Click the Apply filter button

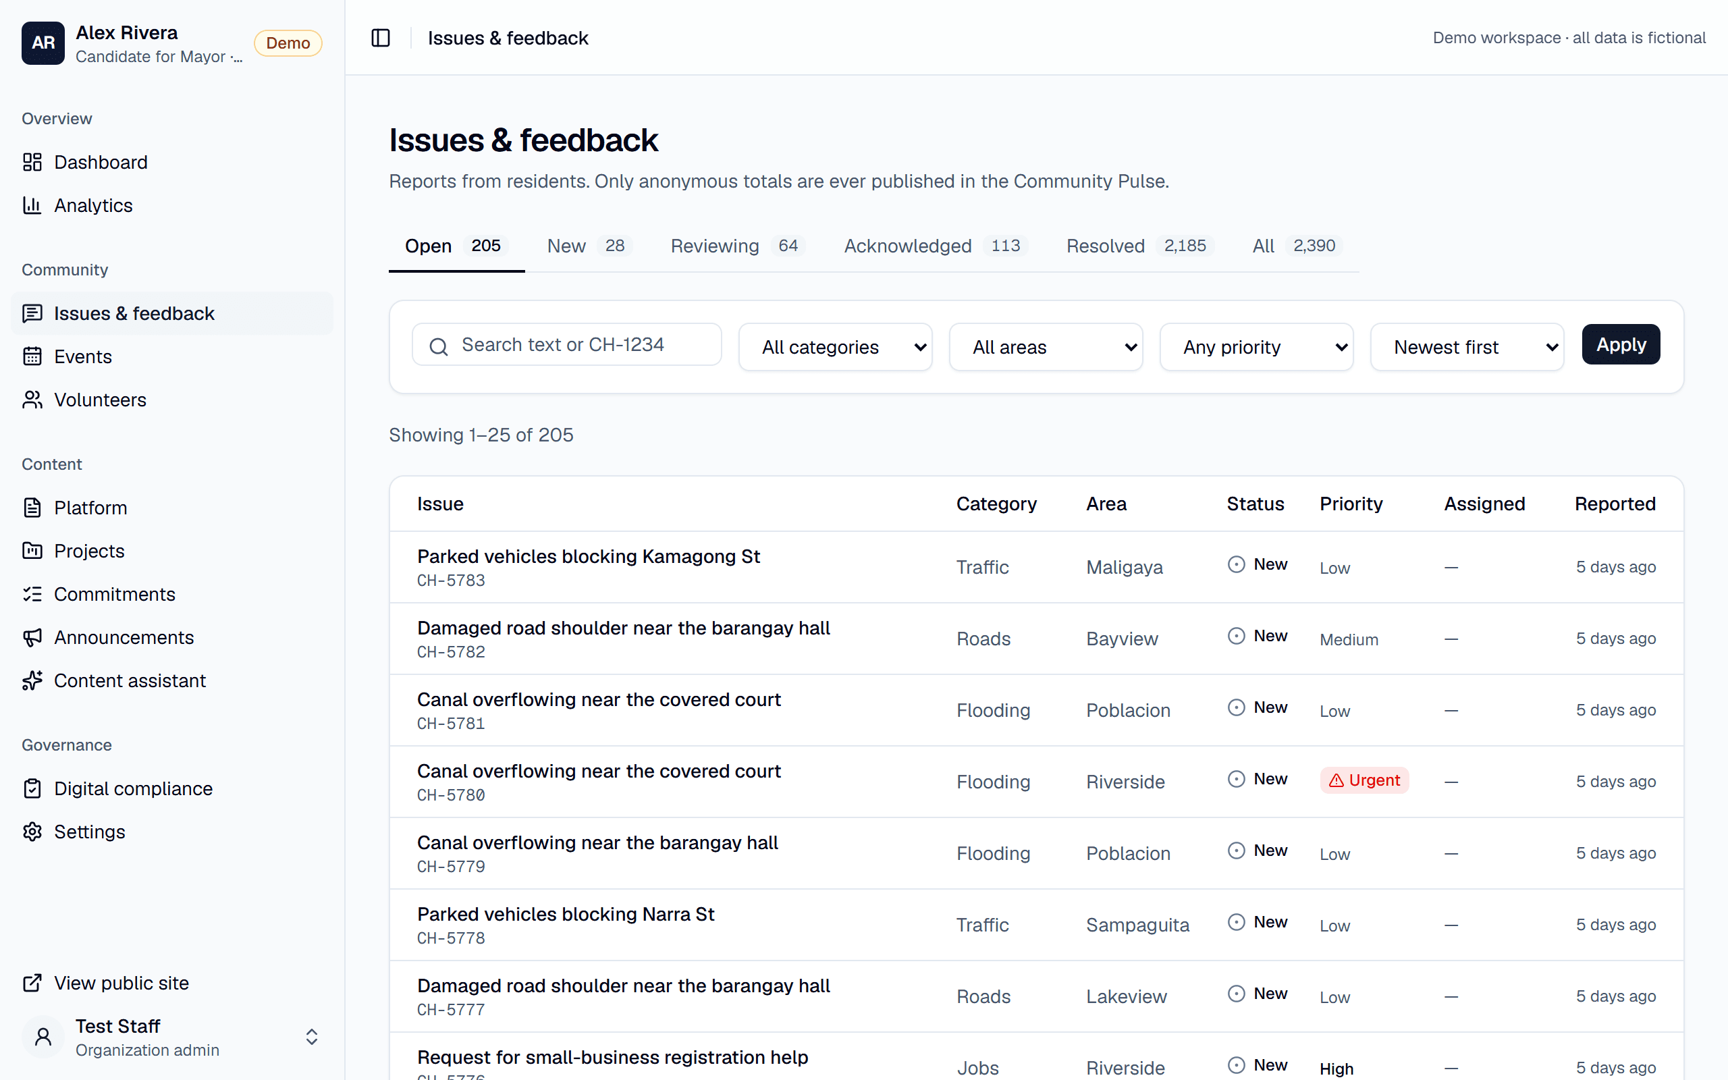coord(1621,344)
